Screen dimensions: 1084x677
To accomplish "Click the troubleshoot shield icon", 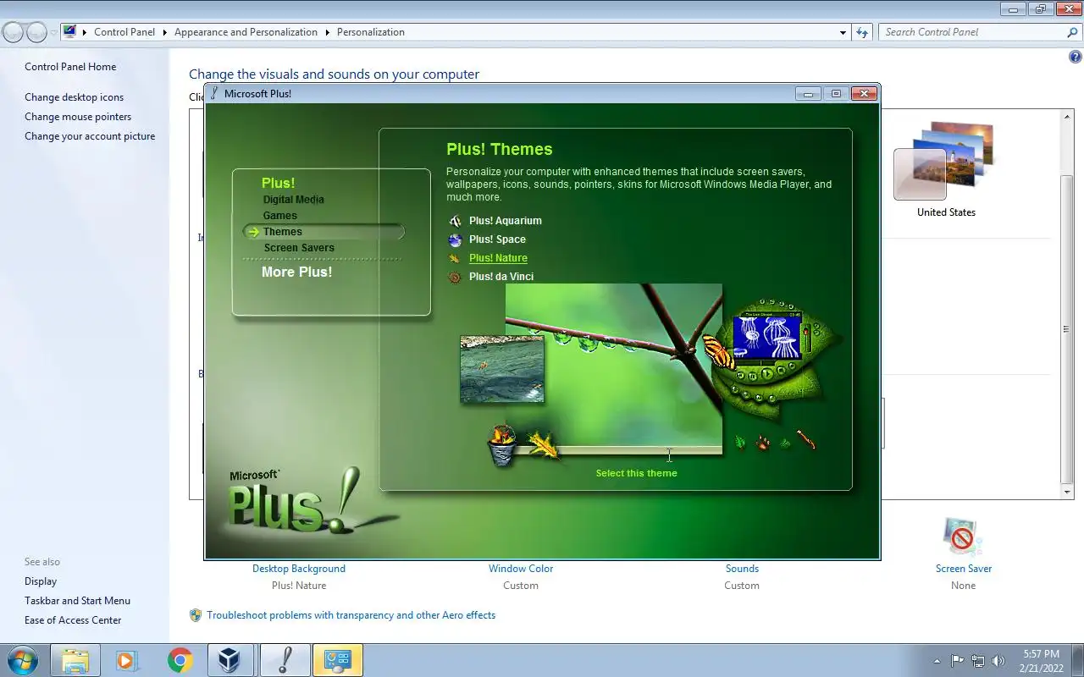I will pos(196,615).
